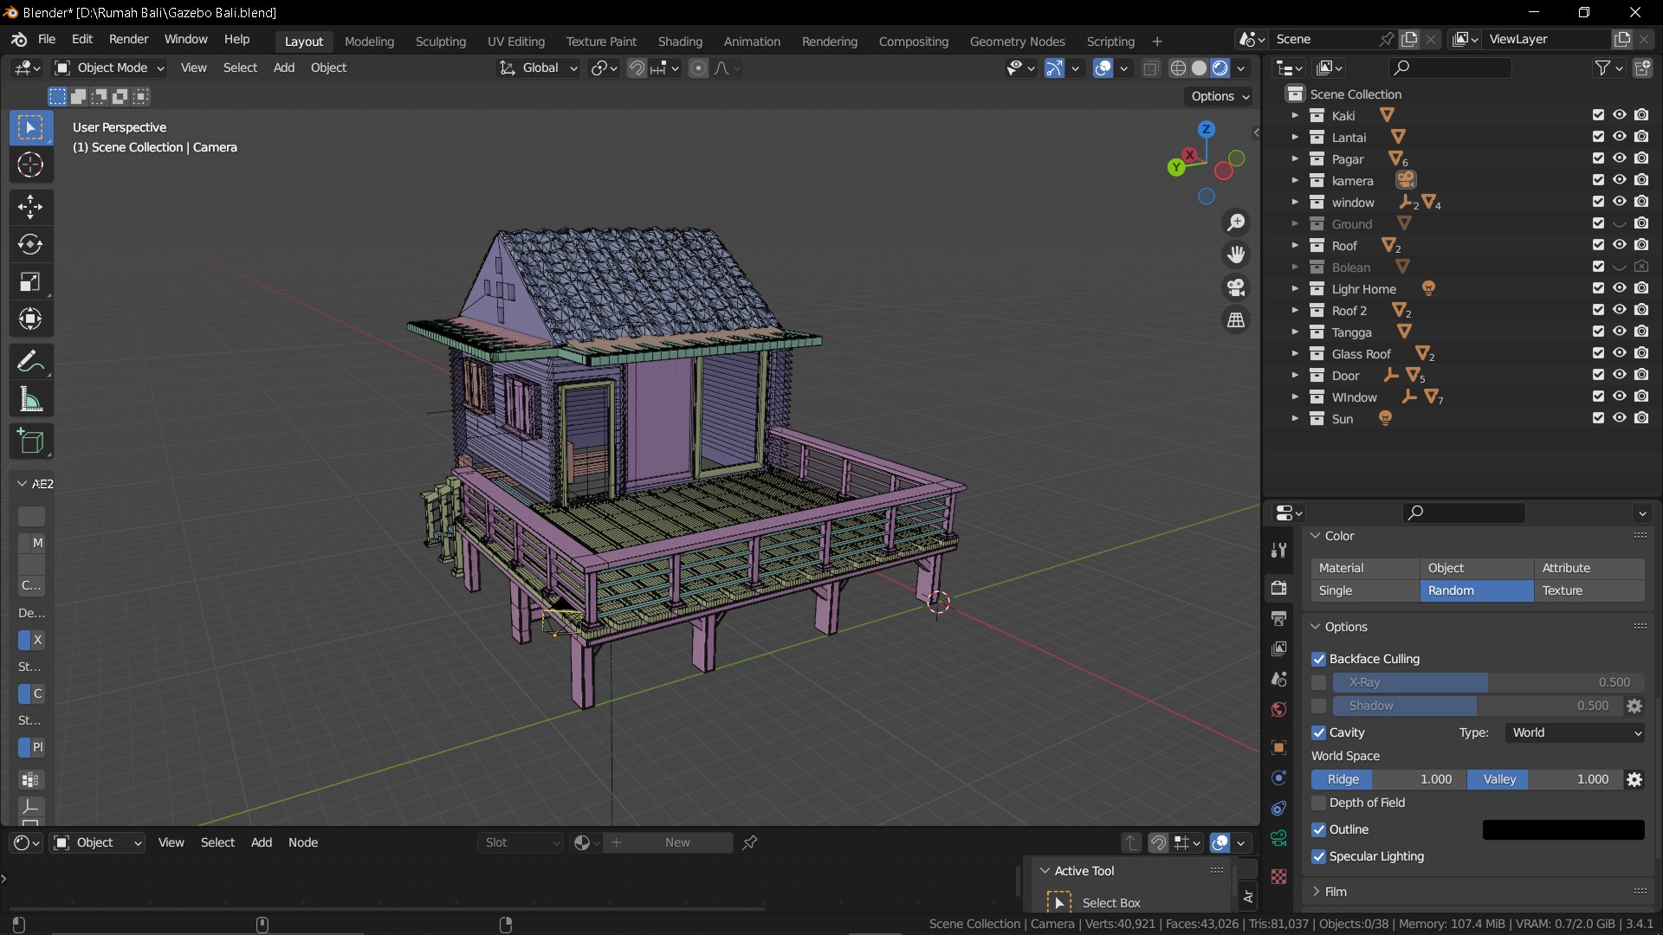
Task: Activate the Scale tool
Action: click(30, 281)
